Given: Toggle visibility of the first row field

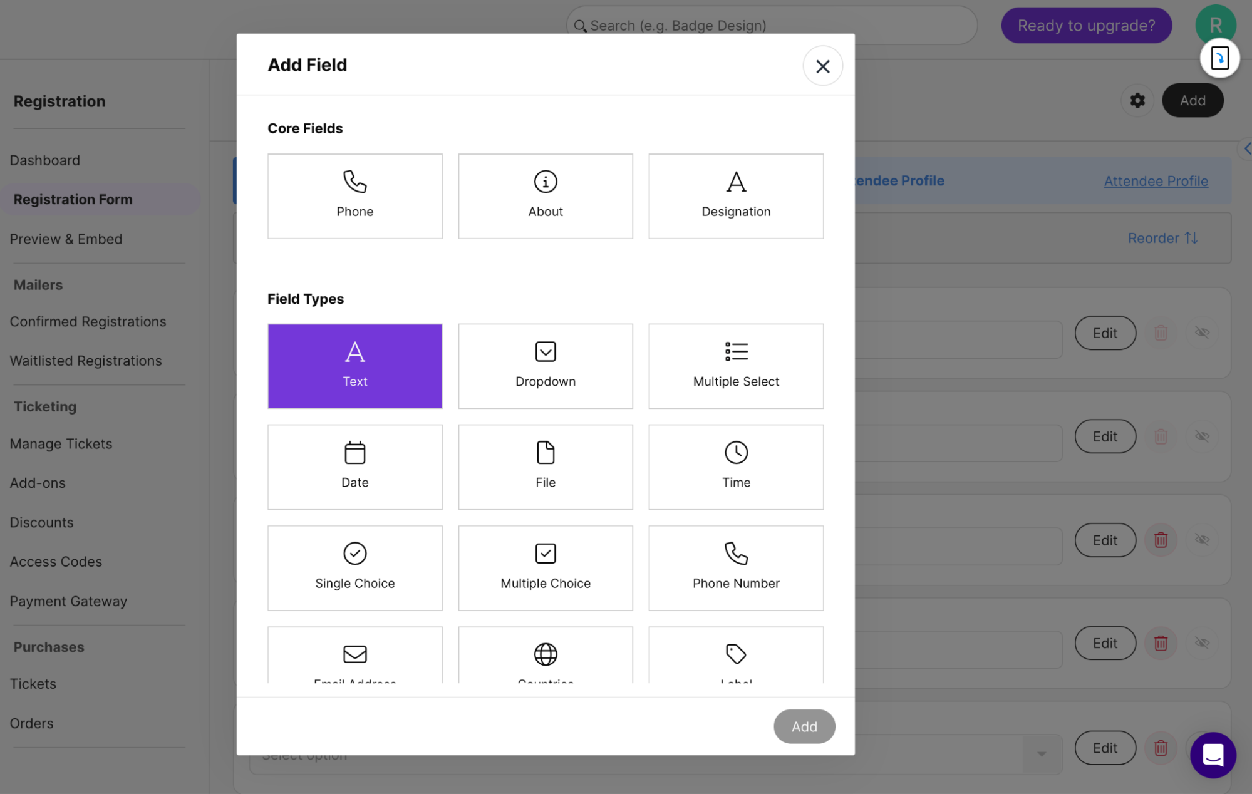Looking at the screenshot, I should tap(1201, 333).
